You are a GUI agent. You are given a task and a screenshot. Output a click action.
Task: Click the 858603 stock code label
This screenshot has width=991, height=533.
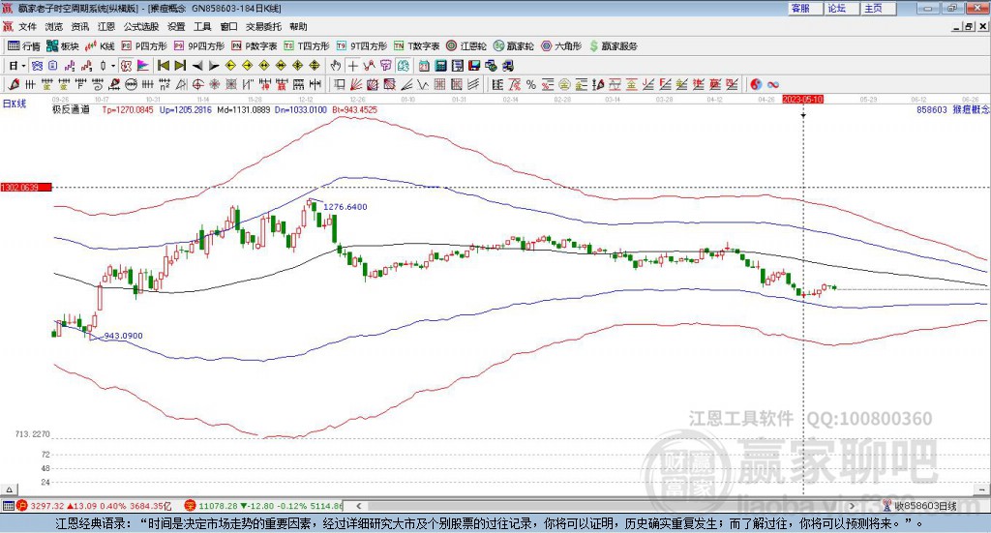point(932,110)
